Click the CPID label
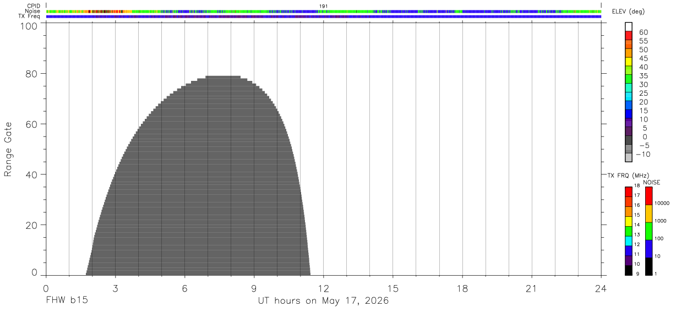The width and height of the screenshot is (676, 312). pos(34,6)
